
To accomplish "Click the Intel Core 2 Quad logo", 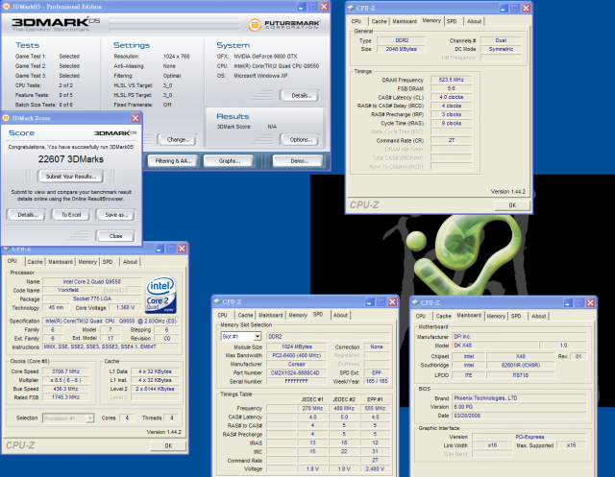I will pyautogui.click(x=160, y=295).
